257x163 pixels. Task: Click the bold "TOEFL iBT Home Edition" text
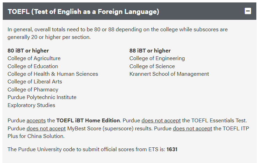[88, 121]
